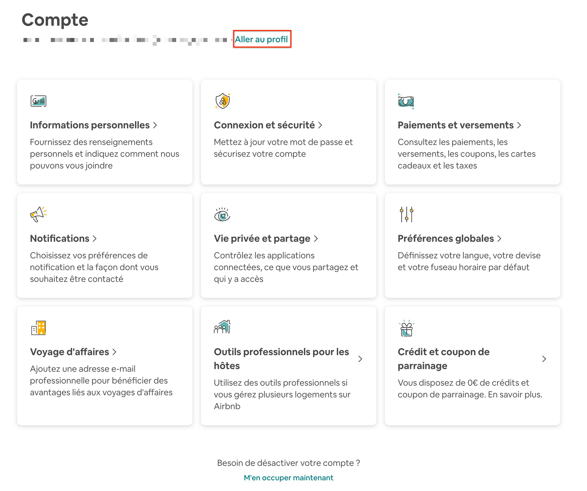Open Préférences globales heading
Screen dimensions: 587x491
[446, 239]
